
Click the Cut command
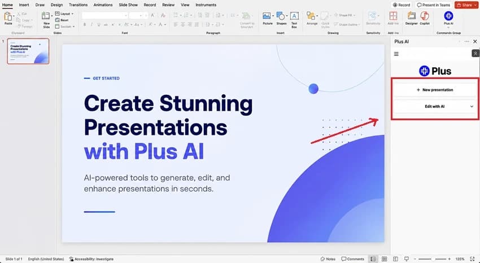[x=21, y=14]
